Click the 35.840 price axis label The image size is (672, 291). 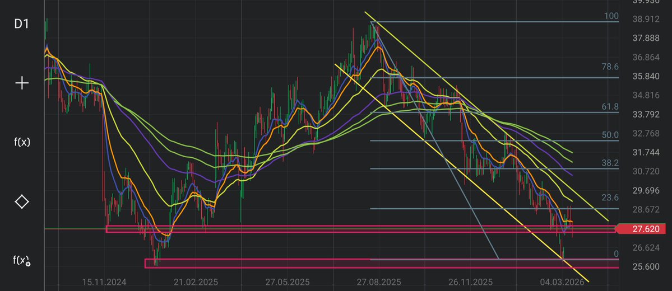click(646, 76)
